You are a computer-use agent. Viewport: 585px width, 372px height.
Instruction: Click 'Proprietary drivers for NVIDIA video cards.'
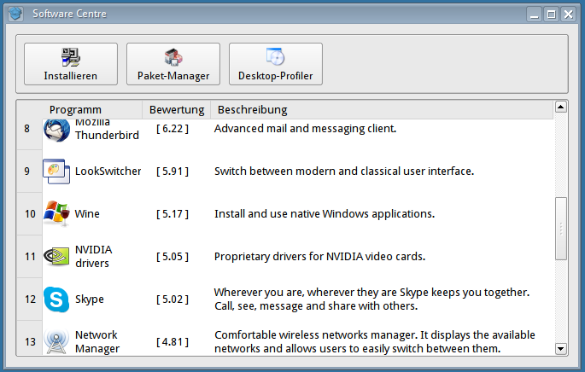coord(319,257)
